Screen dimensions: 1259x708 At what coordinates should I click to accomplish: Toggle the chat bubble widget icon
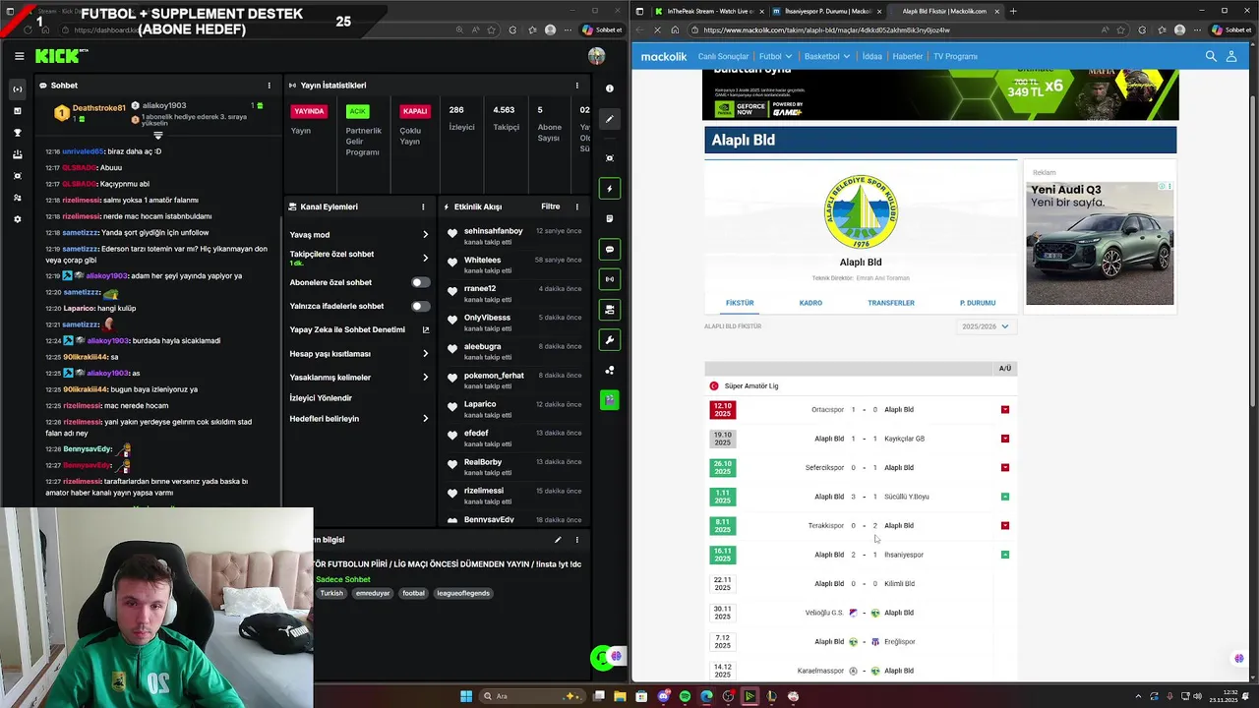[610, 250]
